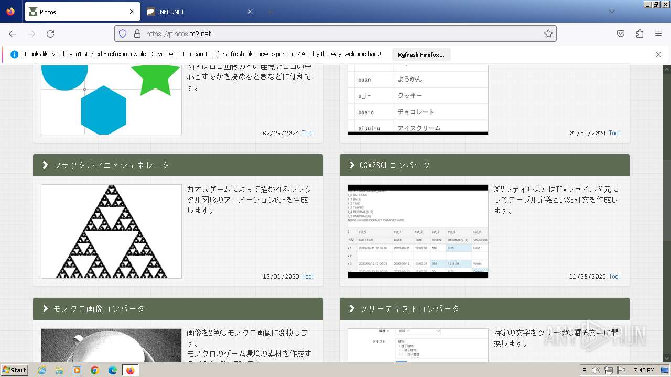This screenshot has height=377, width=671.
Task: Close the INKEI.NET tab
Action: tap(250, 12)
